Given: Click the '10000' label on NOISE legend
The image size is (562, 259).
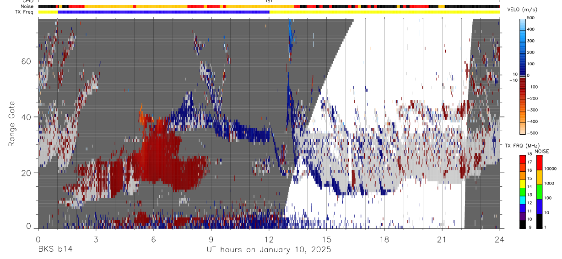Looking at the screenshot, I should coord(551,169).
